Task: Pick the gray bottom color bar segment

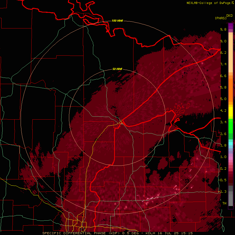Action: (x=231, y=200)
